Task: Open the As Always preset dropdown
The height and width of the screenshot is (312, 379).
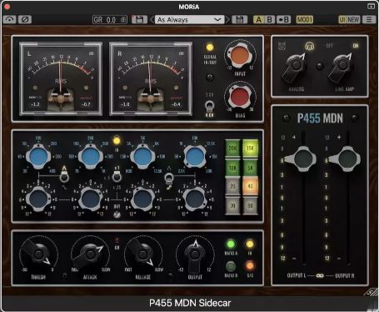Action: pyautogui.click(x=189, y=19)
